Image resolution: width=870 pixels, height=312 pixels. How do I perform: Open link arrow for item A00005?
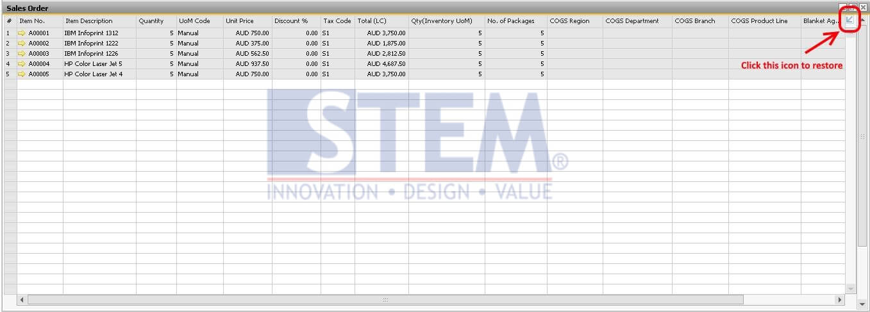tap(22, 74)
